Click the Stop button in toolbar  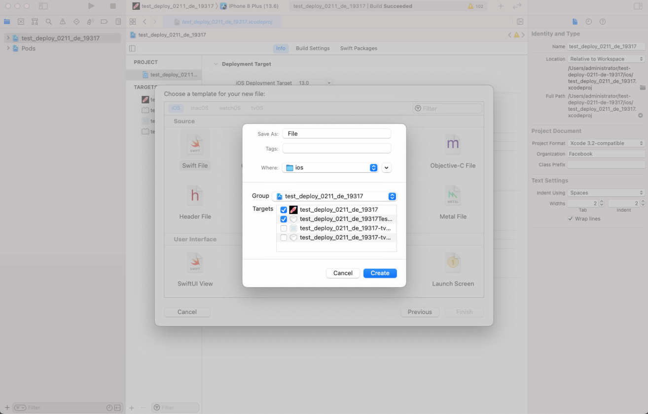[x=113, y=6]
